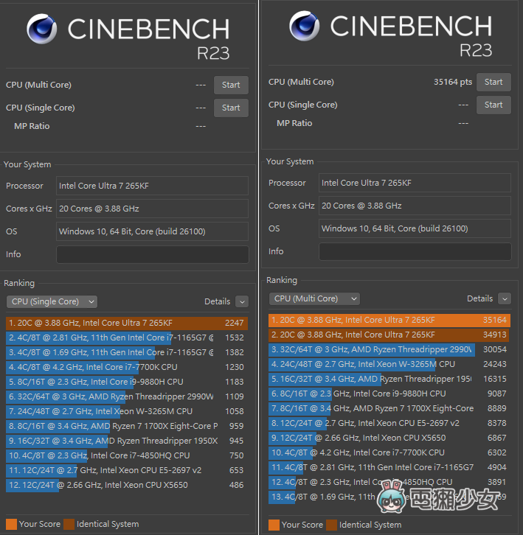Select the Threadripper 195 row scoring 16315
Viewport: 523px width, 535px height.
tap(389, 379)
